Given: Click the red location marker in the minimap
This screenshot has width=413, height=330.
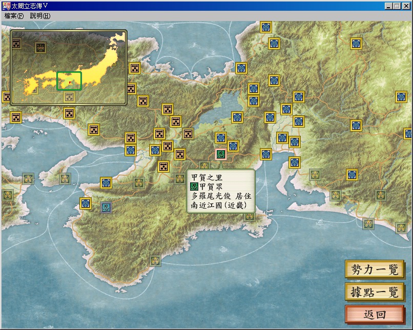Looking at the screenshot, I should (x=70, y=82).
